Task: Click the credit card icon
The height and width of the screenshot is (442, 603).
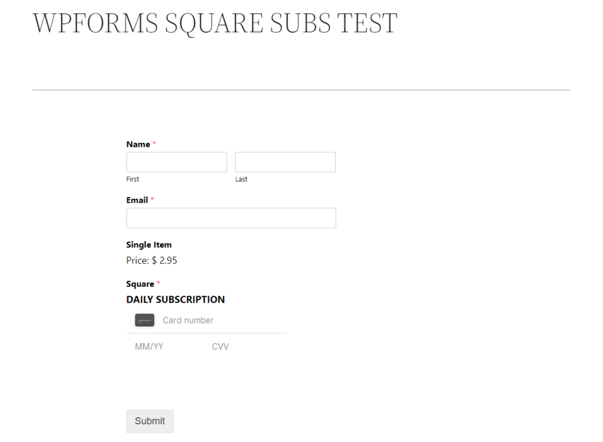Action: click(x=145, y=320)
